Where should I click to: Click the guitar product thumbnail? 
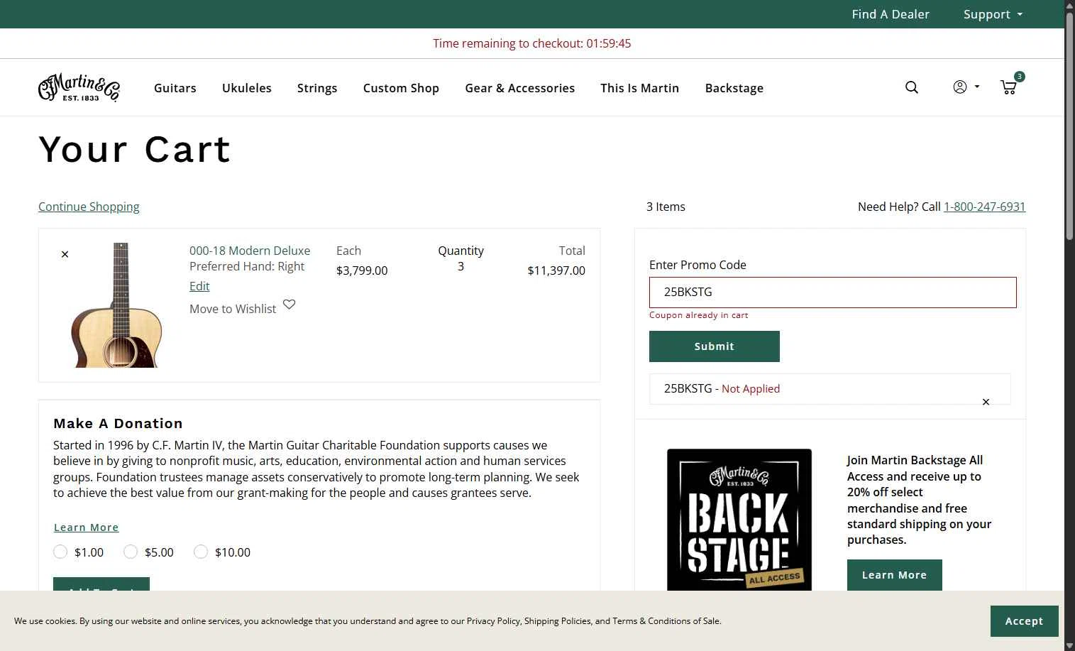tap(118, 305)
